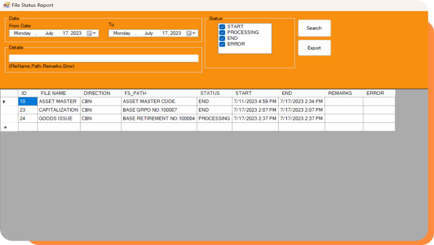The width and height of the screenshot is (434, 245).
Task: Select the 'BASE RETIREMENT NO.100004' path cell
Action: 159,118
